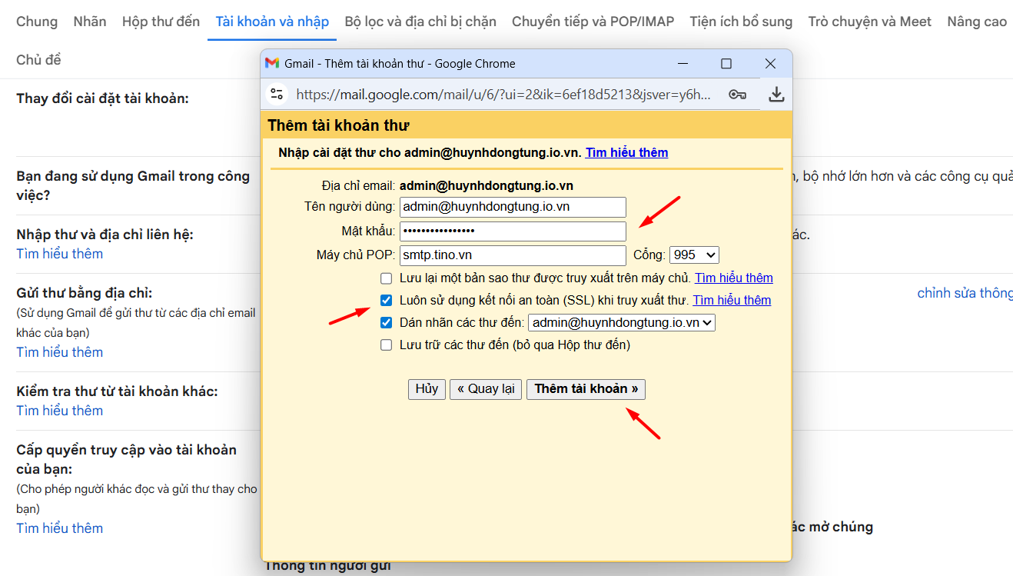Expand the label dropdown for incoming mail
Screen dimensions: 1013x576
point(622,323)
